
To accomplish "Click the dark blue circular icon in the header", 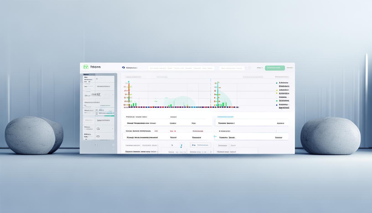I will [x=123, y=68].
